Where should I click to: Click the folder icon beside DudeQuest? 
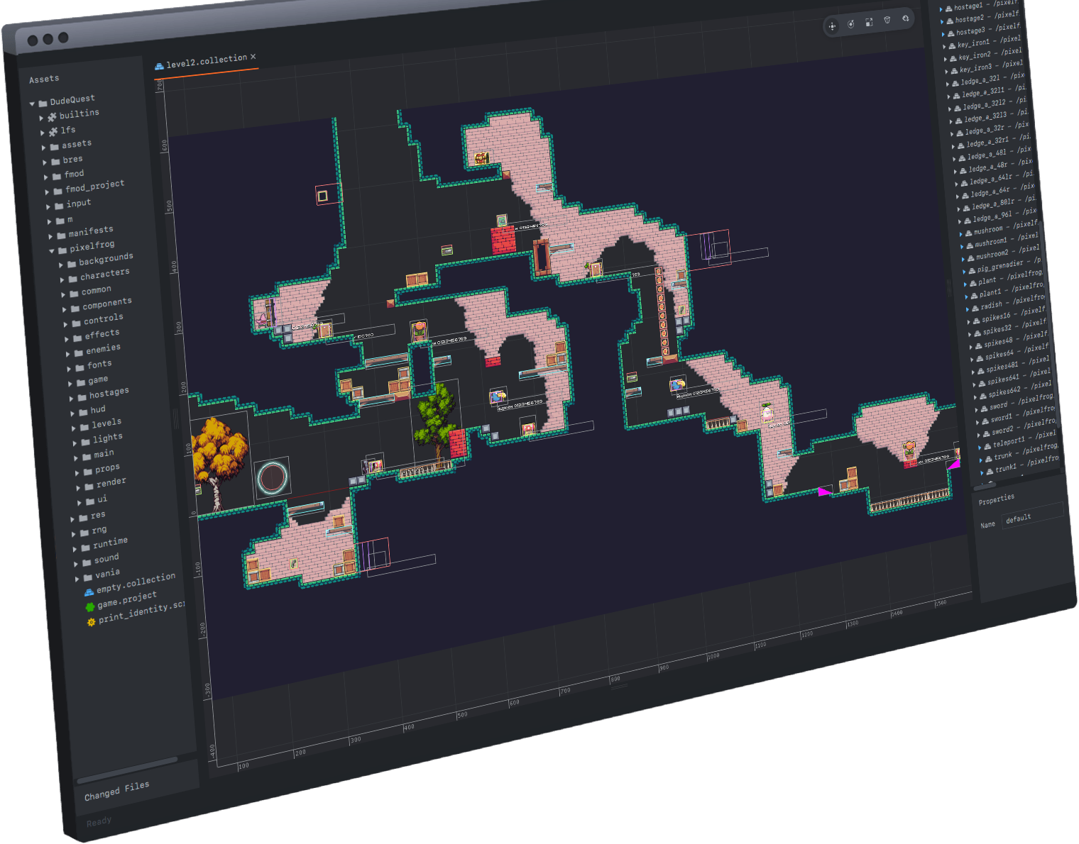coord(43,103)
